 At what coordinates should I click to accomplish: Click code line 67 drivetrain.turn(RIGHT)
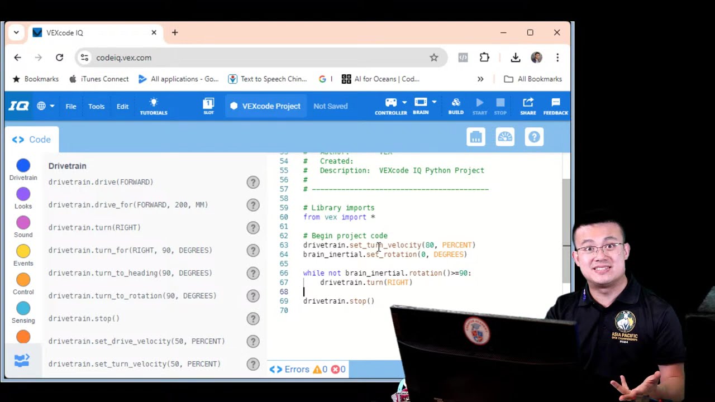pos(366,283)
